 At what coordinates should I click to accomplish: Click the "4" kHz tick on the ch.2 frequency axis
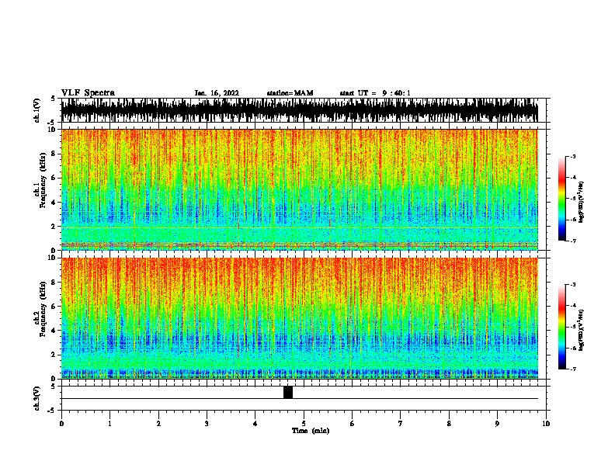[55, 331]
